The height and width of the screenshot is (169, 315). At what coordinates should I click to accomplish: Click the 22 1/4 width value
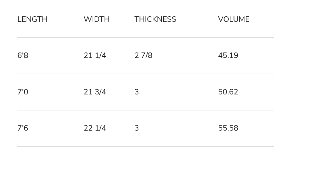95,128
